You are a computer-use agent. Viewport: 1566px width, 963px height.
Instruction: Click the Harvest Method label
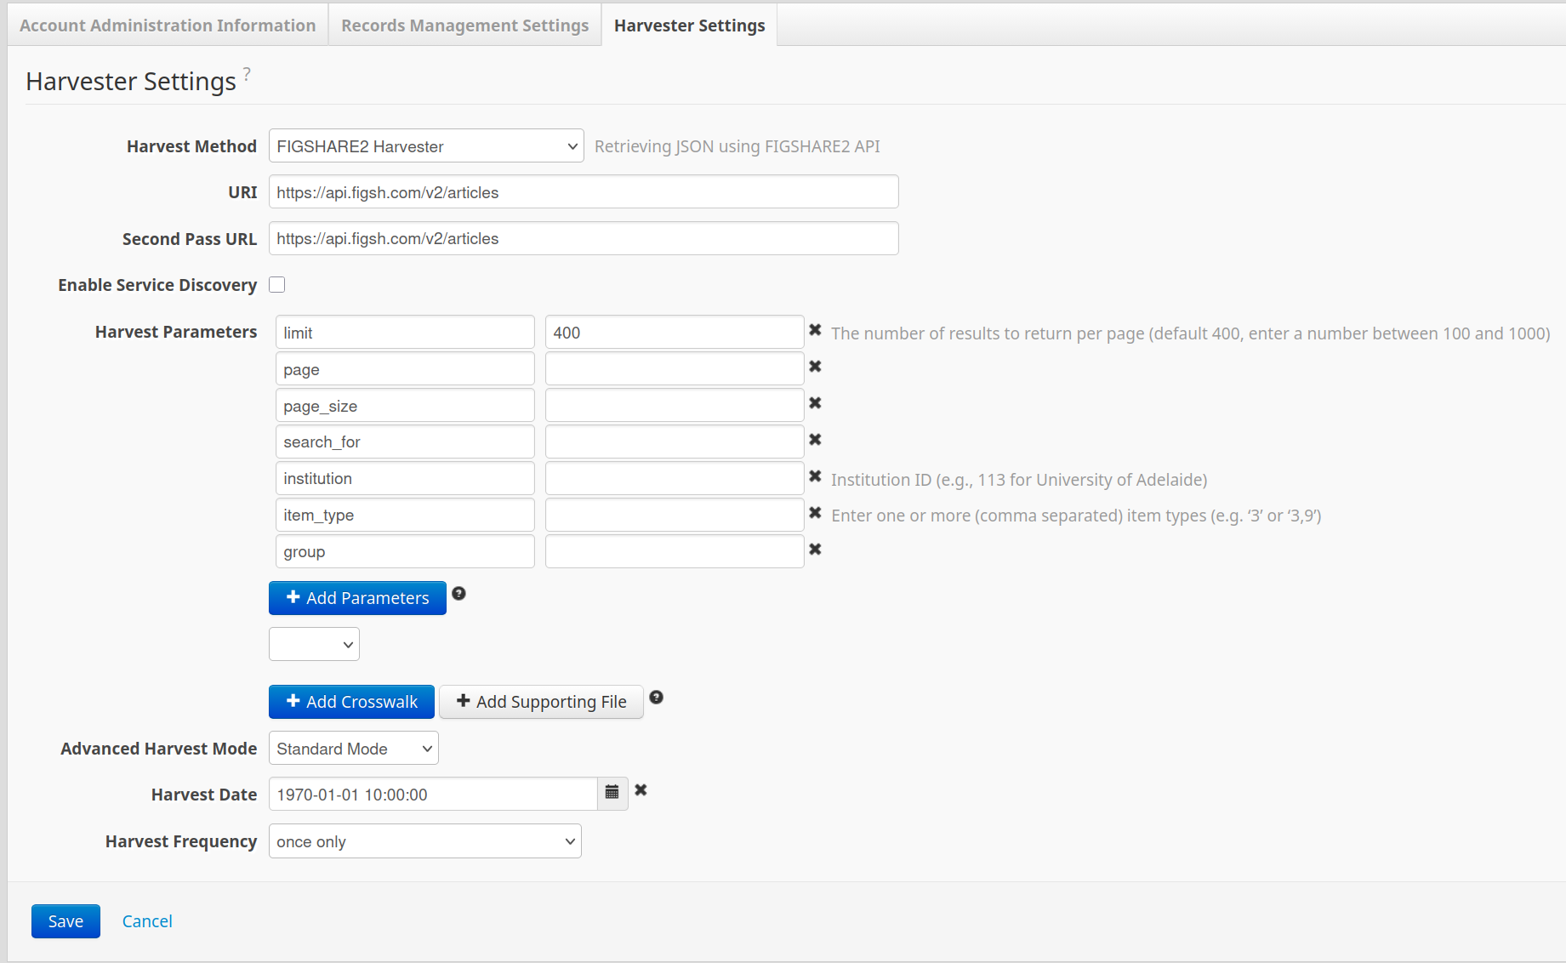click(x=191, y=146)
